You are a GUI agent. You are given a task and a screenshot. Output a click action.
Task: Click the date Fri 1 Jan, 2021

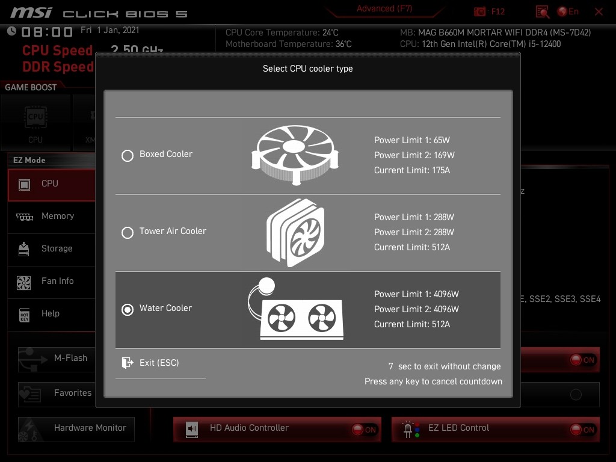[109, 30]
